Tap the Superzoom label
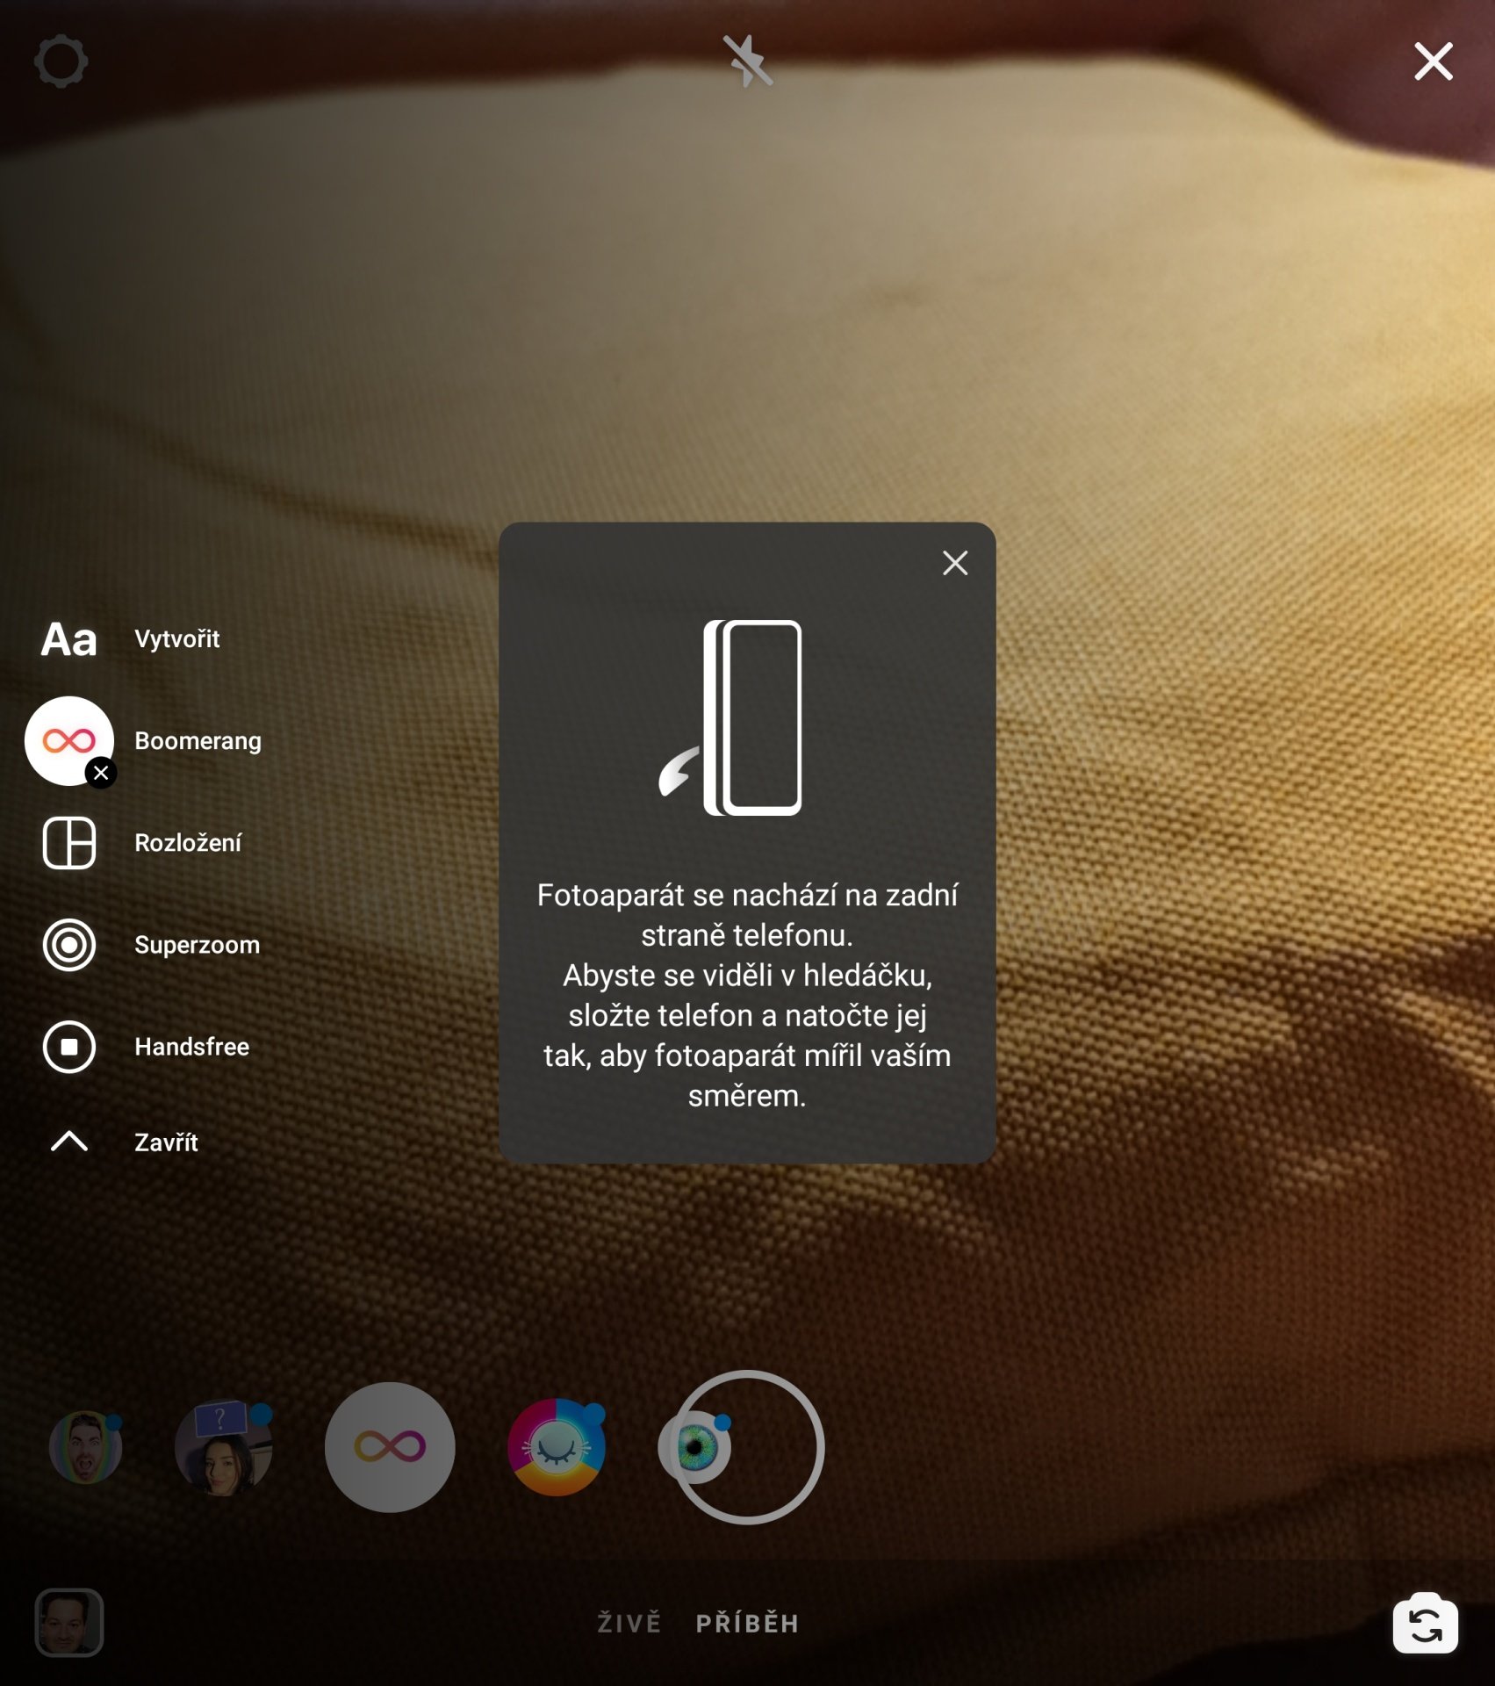 pyautogui.click(x=197, y=945)
